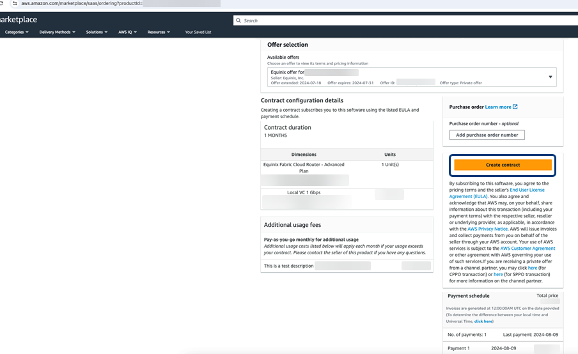This screenshot has width=578, height=354.
Task: Click the Offer selection heading
Action: pyautogui.click(x=288, y=45)
